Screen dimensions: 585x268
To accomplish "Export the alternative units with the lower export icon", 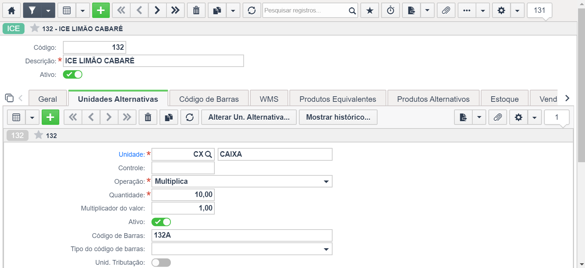I will [x=463, y=117].
